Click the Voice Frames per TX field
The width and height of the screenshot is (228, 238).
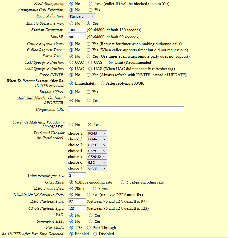[x=77, y=176]
